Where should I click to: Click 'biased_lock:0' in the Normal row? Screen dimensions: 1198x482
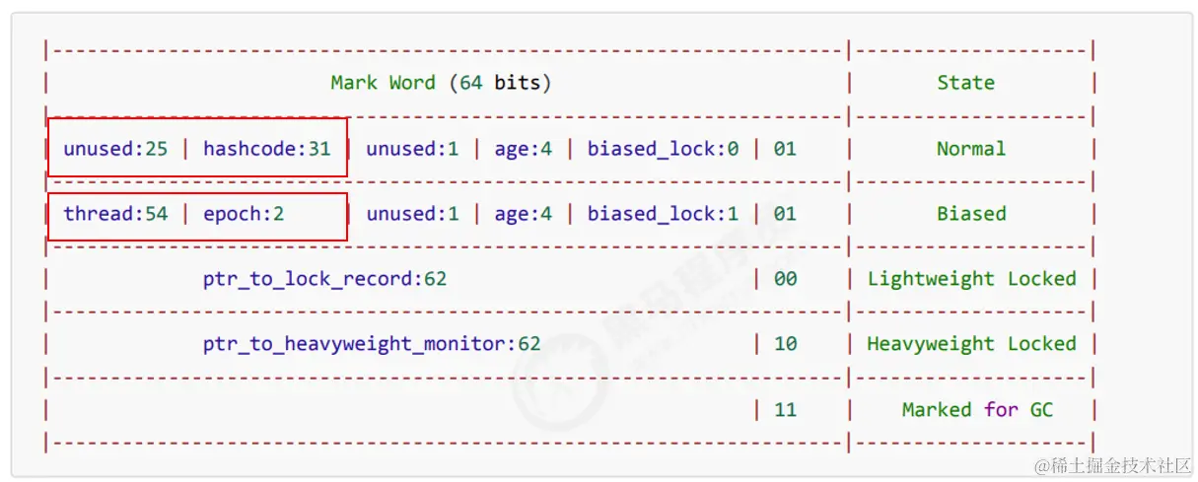663,149
